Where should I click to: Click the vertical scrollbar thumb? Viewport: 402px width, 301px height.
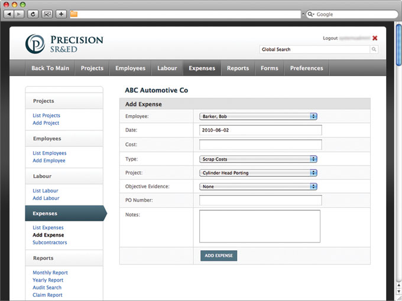pyautogui.click(x=399, y=45)
